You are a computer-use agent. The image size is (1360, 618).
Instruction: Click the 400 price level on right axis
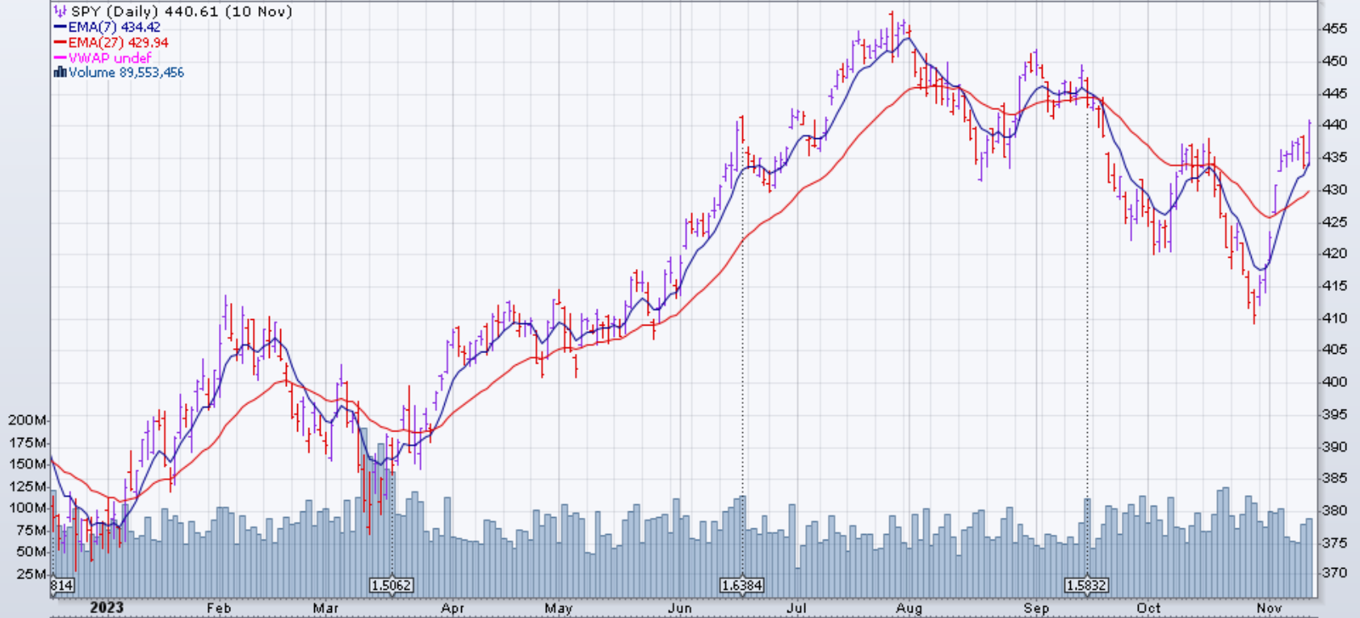[1335, 382]
